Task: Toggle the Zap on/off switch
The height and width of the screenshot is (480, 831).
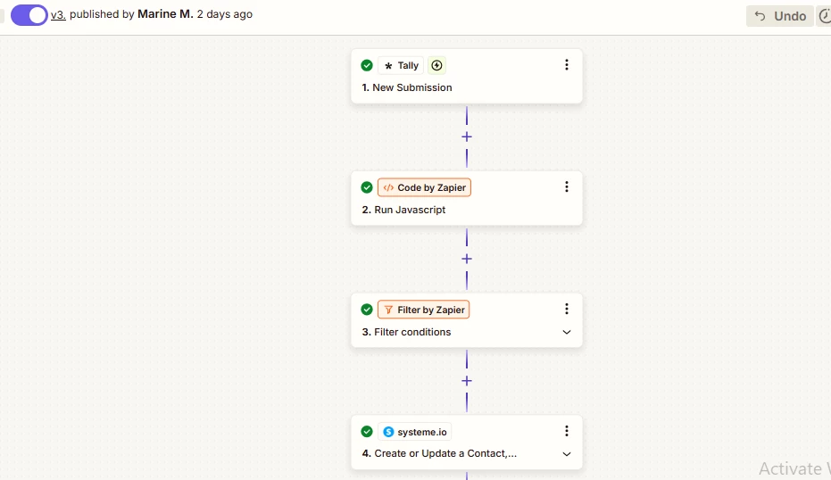Action: pos(29,15)
